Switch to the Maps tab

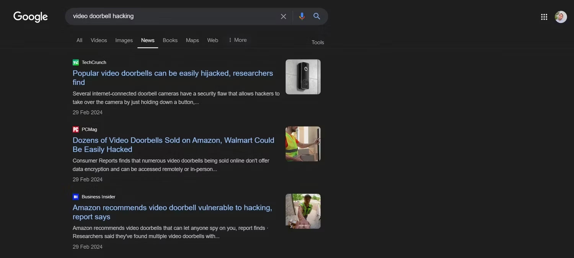pos(192,40)
